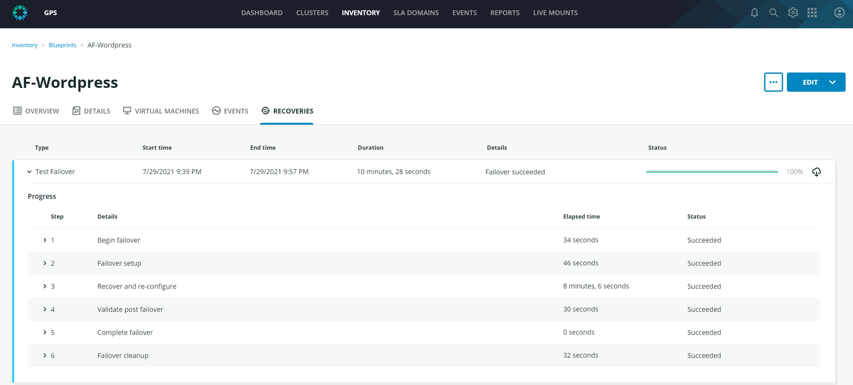Open the apps grid icon

pos(812,13)
